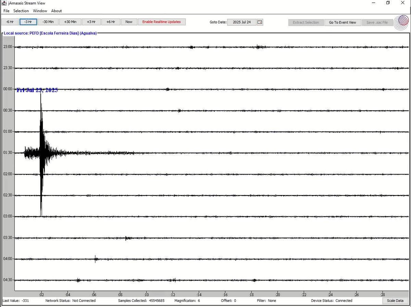Re-select the Now view mode
Image resolution: width=411 pixels, height=307 pixels.
129,22
